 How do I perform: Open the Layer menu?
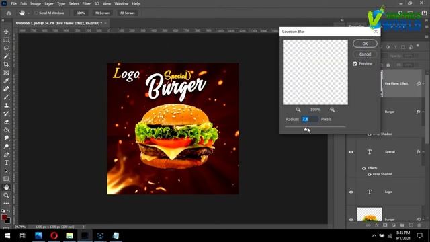(49, 4)
